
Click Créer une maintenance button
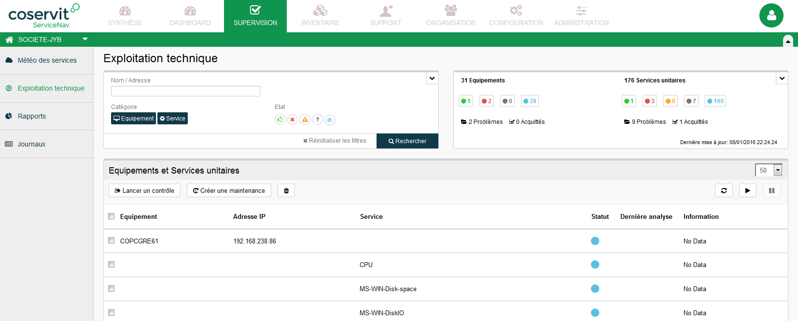(x=229, y=190)
